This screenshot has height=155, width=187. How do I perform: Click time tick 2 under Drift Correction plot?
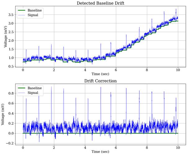tap(54, 148)
